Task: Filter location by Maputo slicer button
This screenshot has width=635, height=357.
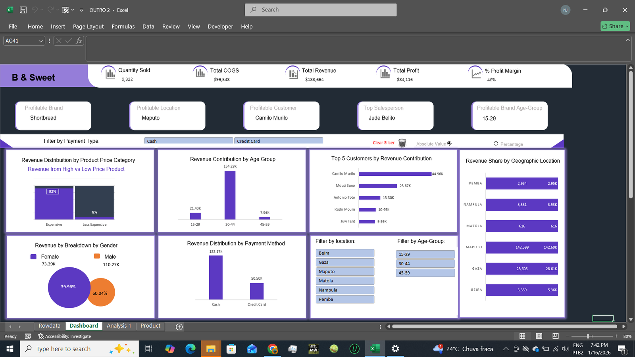Action: point(345,272)
